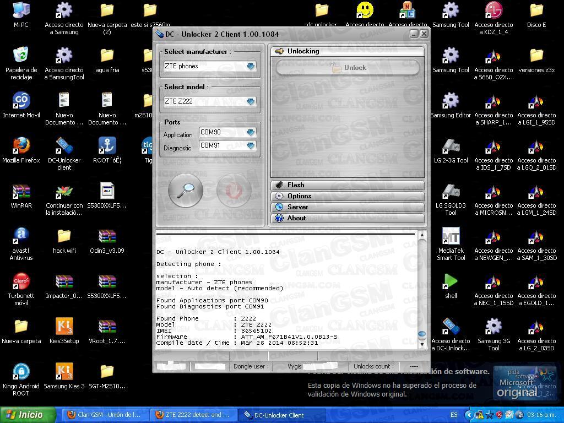564x423 pixels.
Task: Click the Compile date Mar 28 2014 line
Action: coord(237,343)
